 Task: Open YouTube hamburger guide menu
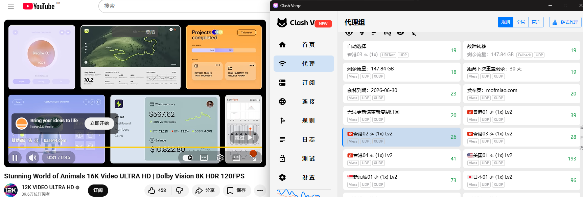tap(11, 6)
